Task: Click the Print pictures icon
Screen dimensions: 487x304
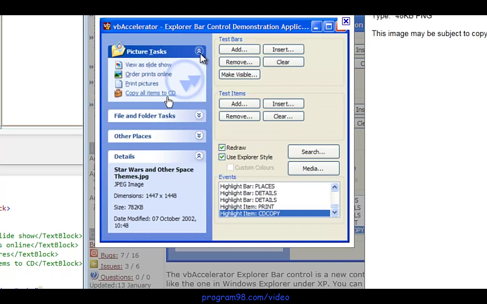Action: pyautogui.click(x=118, y=84)
